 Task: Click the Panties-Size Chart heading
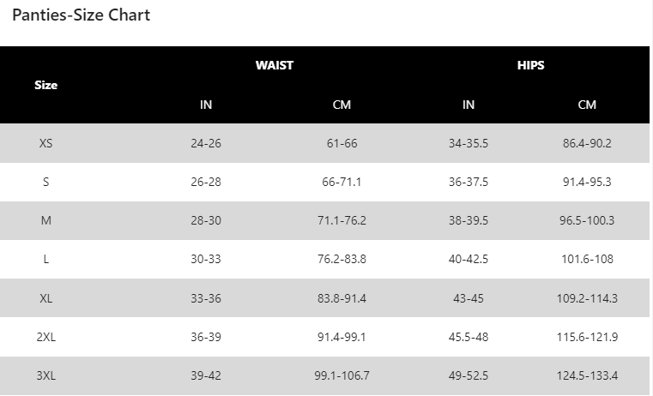[x=81, y=15]
